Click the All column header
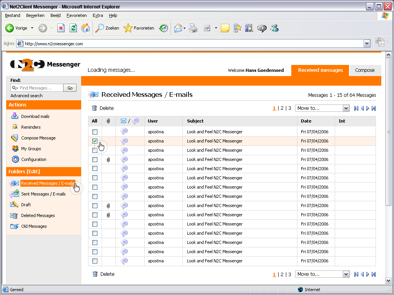 [x=95, y=121]
